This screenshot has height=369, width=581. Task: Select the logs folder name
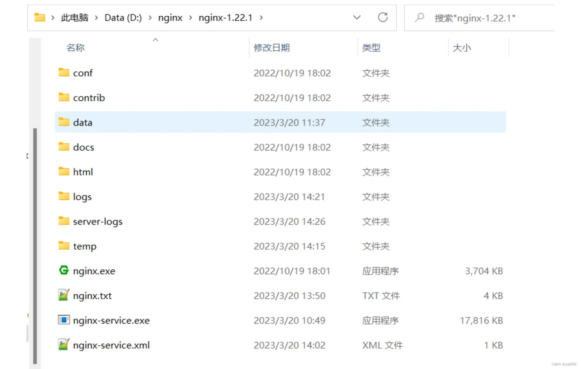(x=82, y=197)
